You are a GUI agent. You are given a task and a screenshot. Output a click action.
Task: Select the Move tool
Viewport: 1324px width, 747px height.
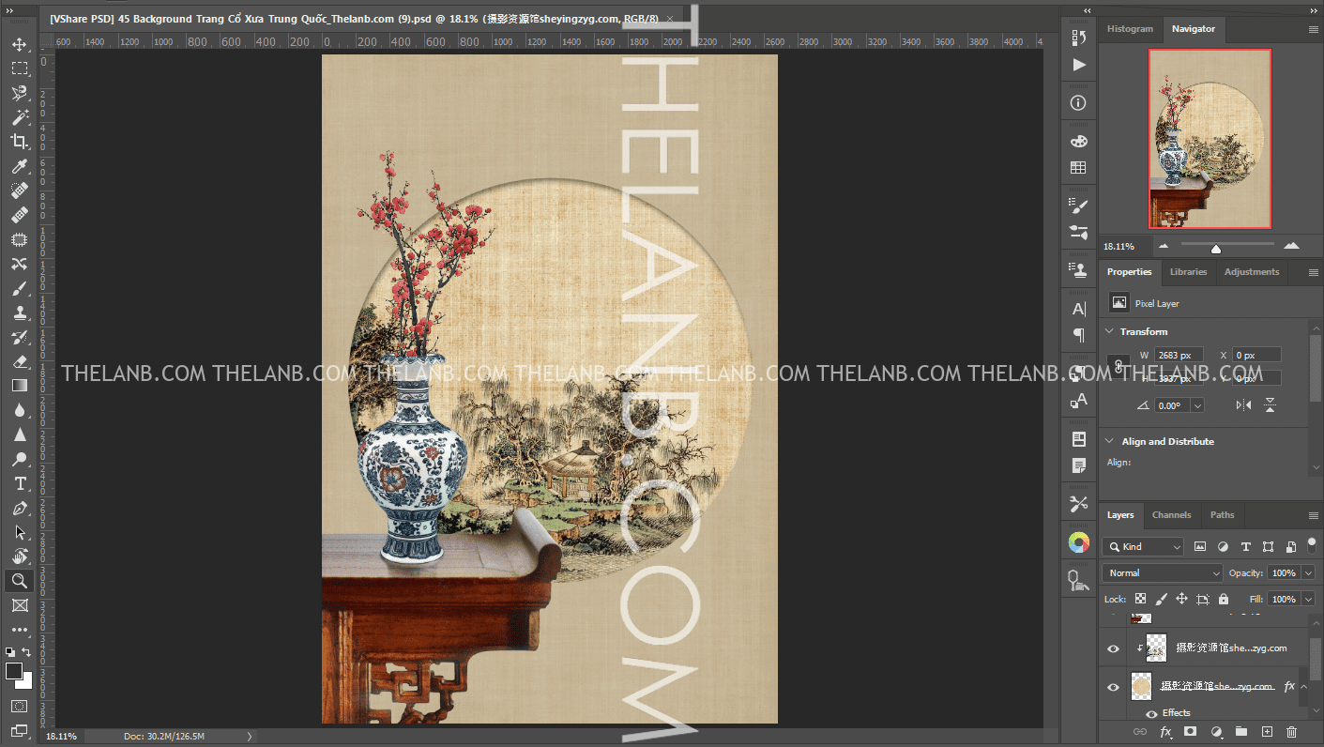point(19,44)
